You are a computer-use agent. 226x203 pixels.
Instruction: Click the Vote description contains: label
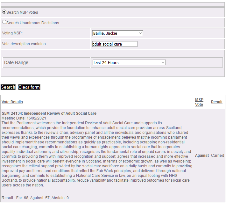[25, 44]
